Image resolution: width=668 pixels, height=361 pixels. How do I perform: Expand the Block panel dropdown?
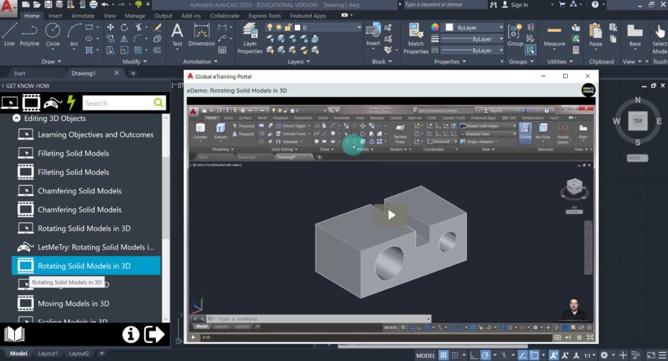click(x=382, y=61)
